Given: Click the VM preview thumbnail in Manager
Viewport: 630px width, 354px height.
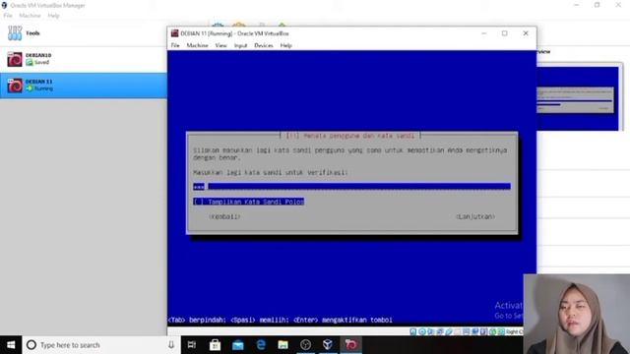Looking at the screenshot, I should (578, 98).
